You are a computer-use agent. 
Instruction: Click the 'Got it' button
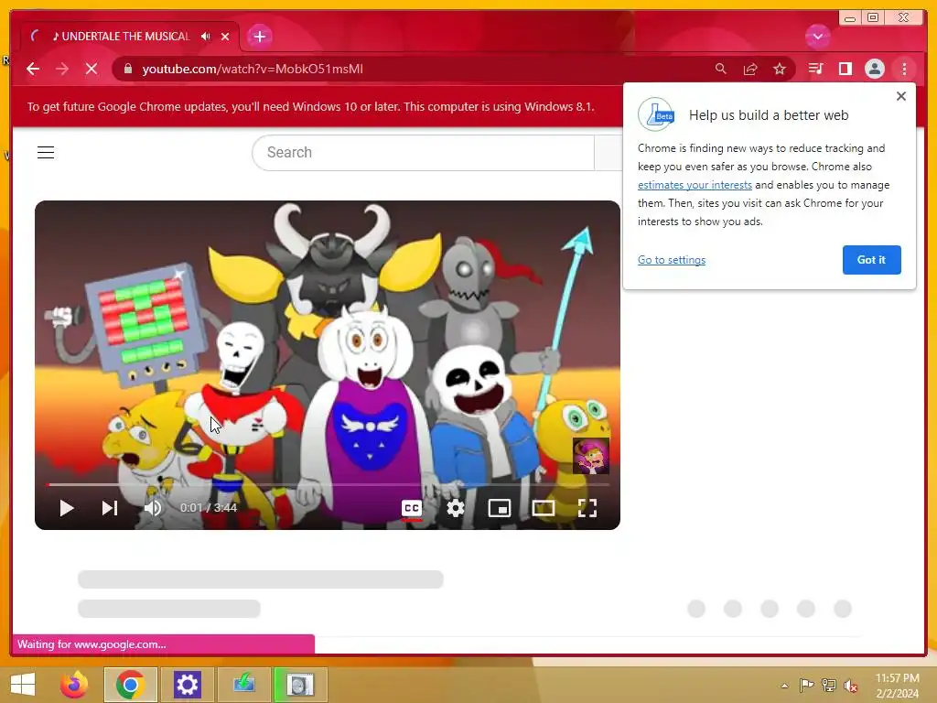(871, 260)
